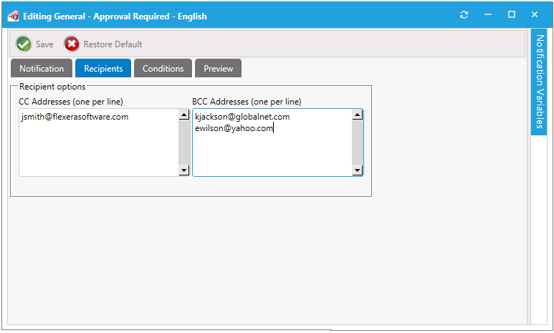The height and width of the screenshot is (333, 554).
Task: Minimize the Editing General window
Action: 488,15
